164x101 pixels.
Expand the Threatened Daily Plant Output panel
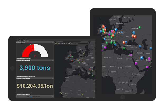pos(53,60)
